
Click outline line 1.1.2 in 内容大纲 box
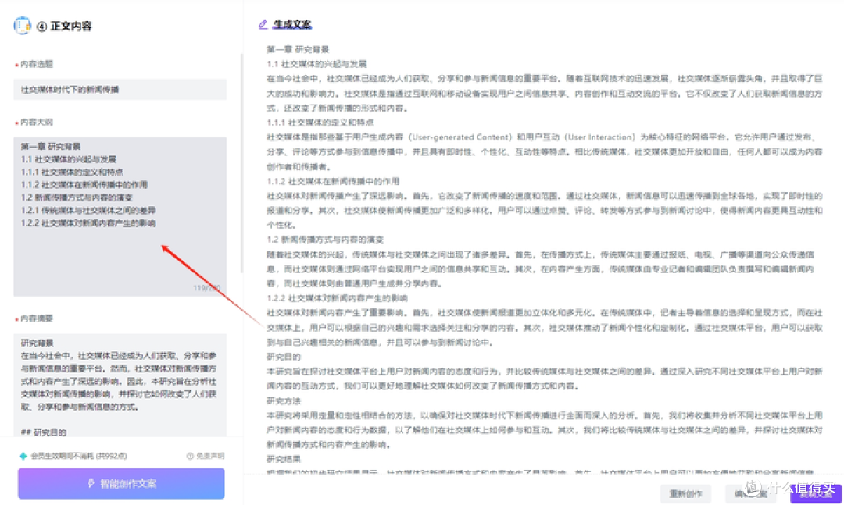[x=84, y=184]
